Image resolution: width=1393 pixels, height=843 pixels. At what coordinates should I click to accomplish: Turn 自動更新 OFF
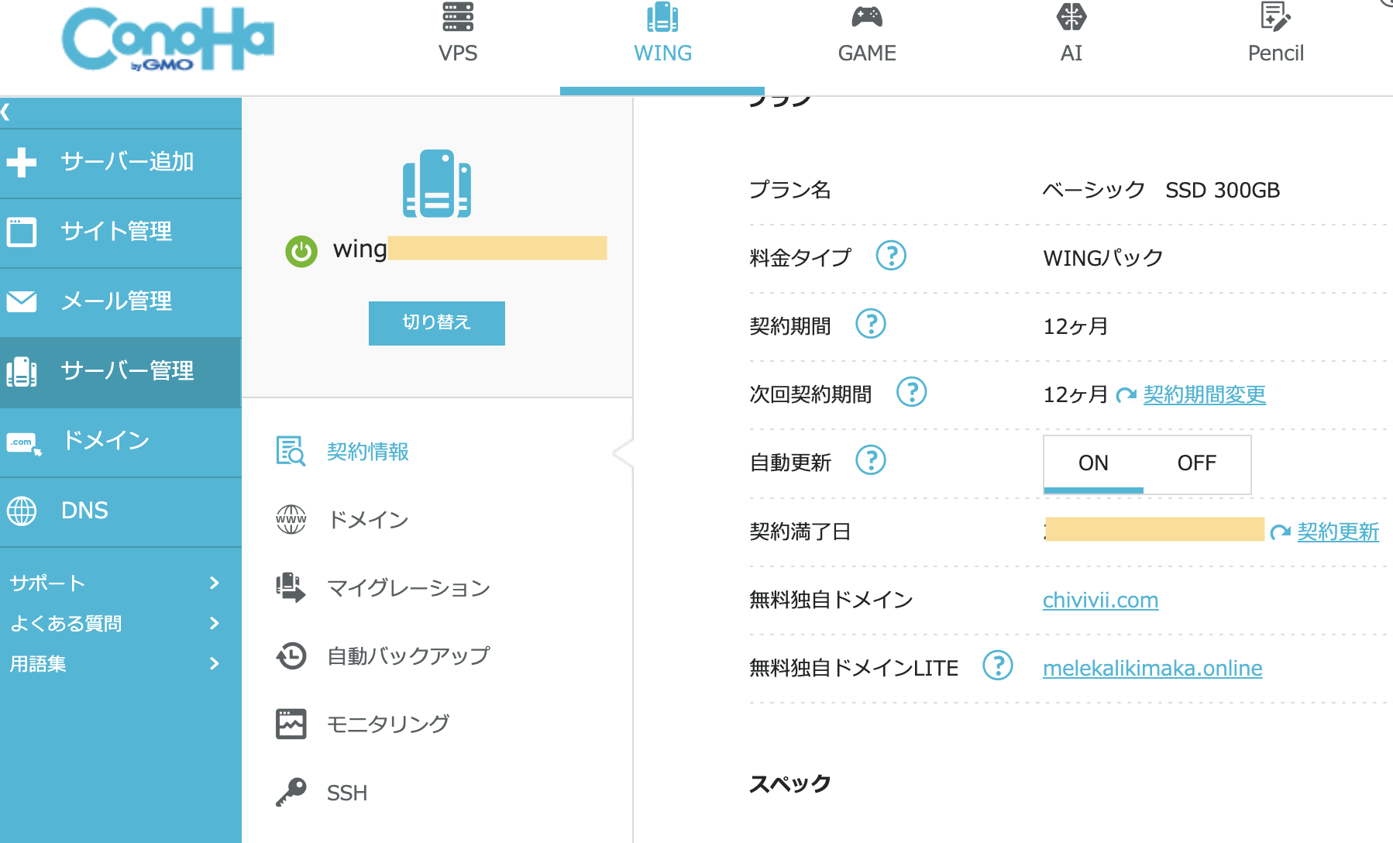(1196, 463)
